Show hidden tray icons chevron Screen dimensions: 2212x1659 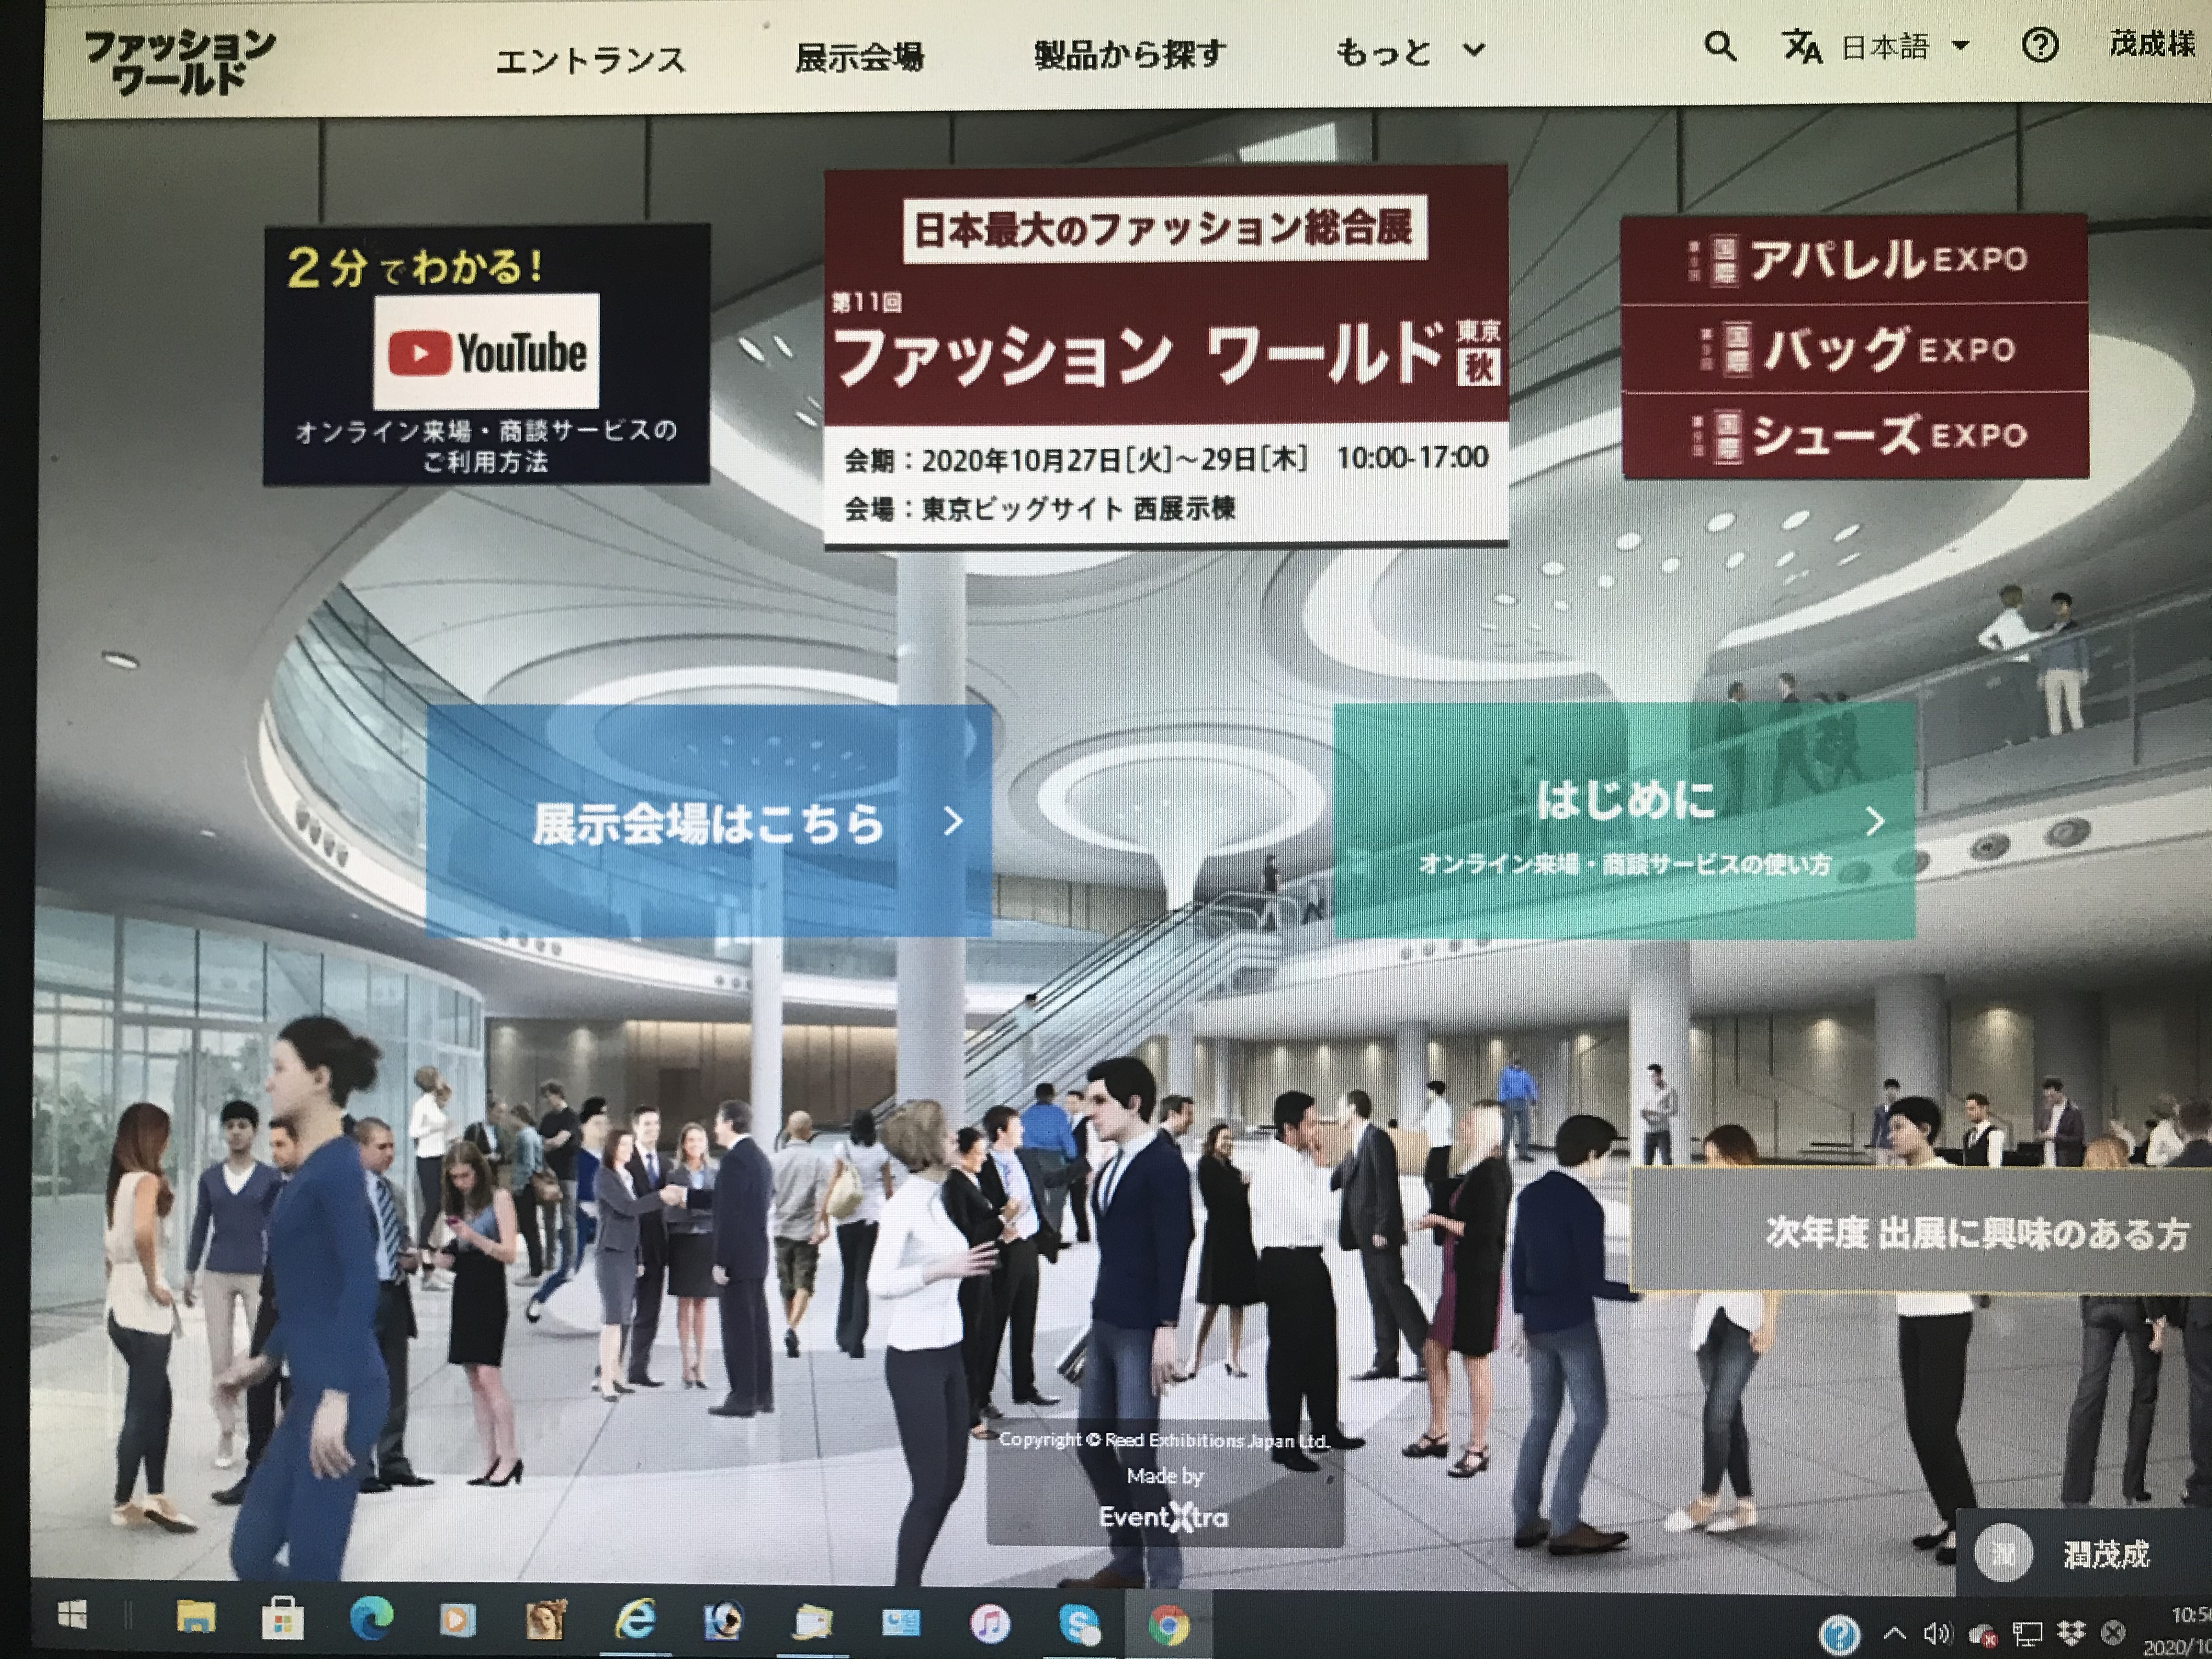(x=1894, y=1634)
